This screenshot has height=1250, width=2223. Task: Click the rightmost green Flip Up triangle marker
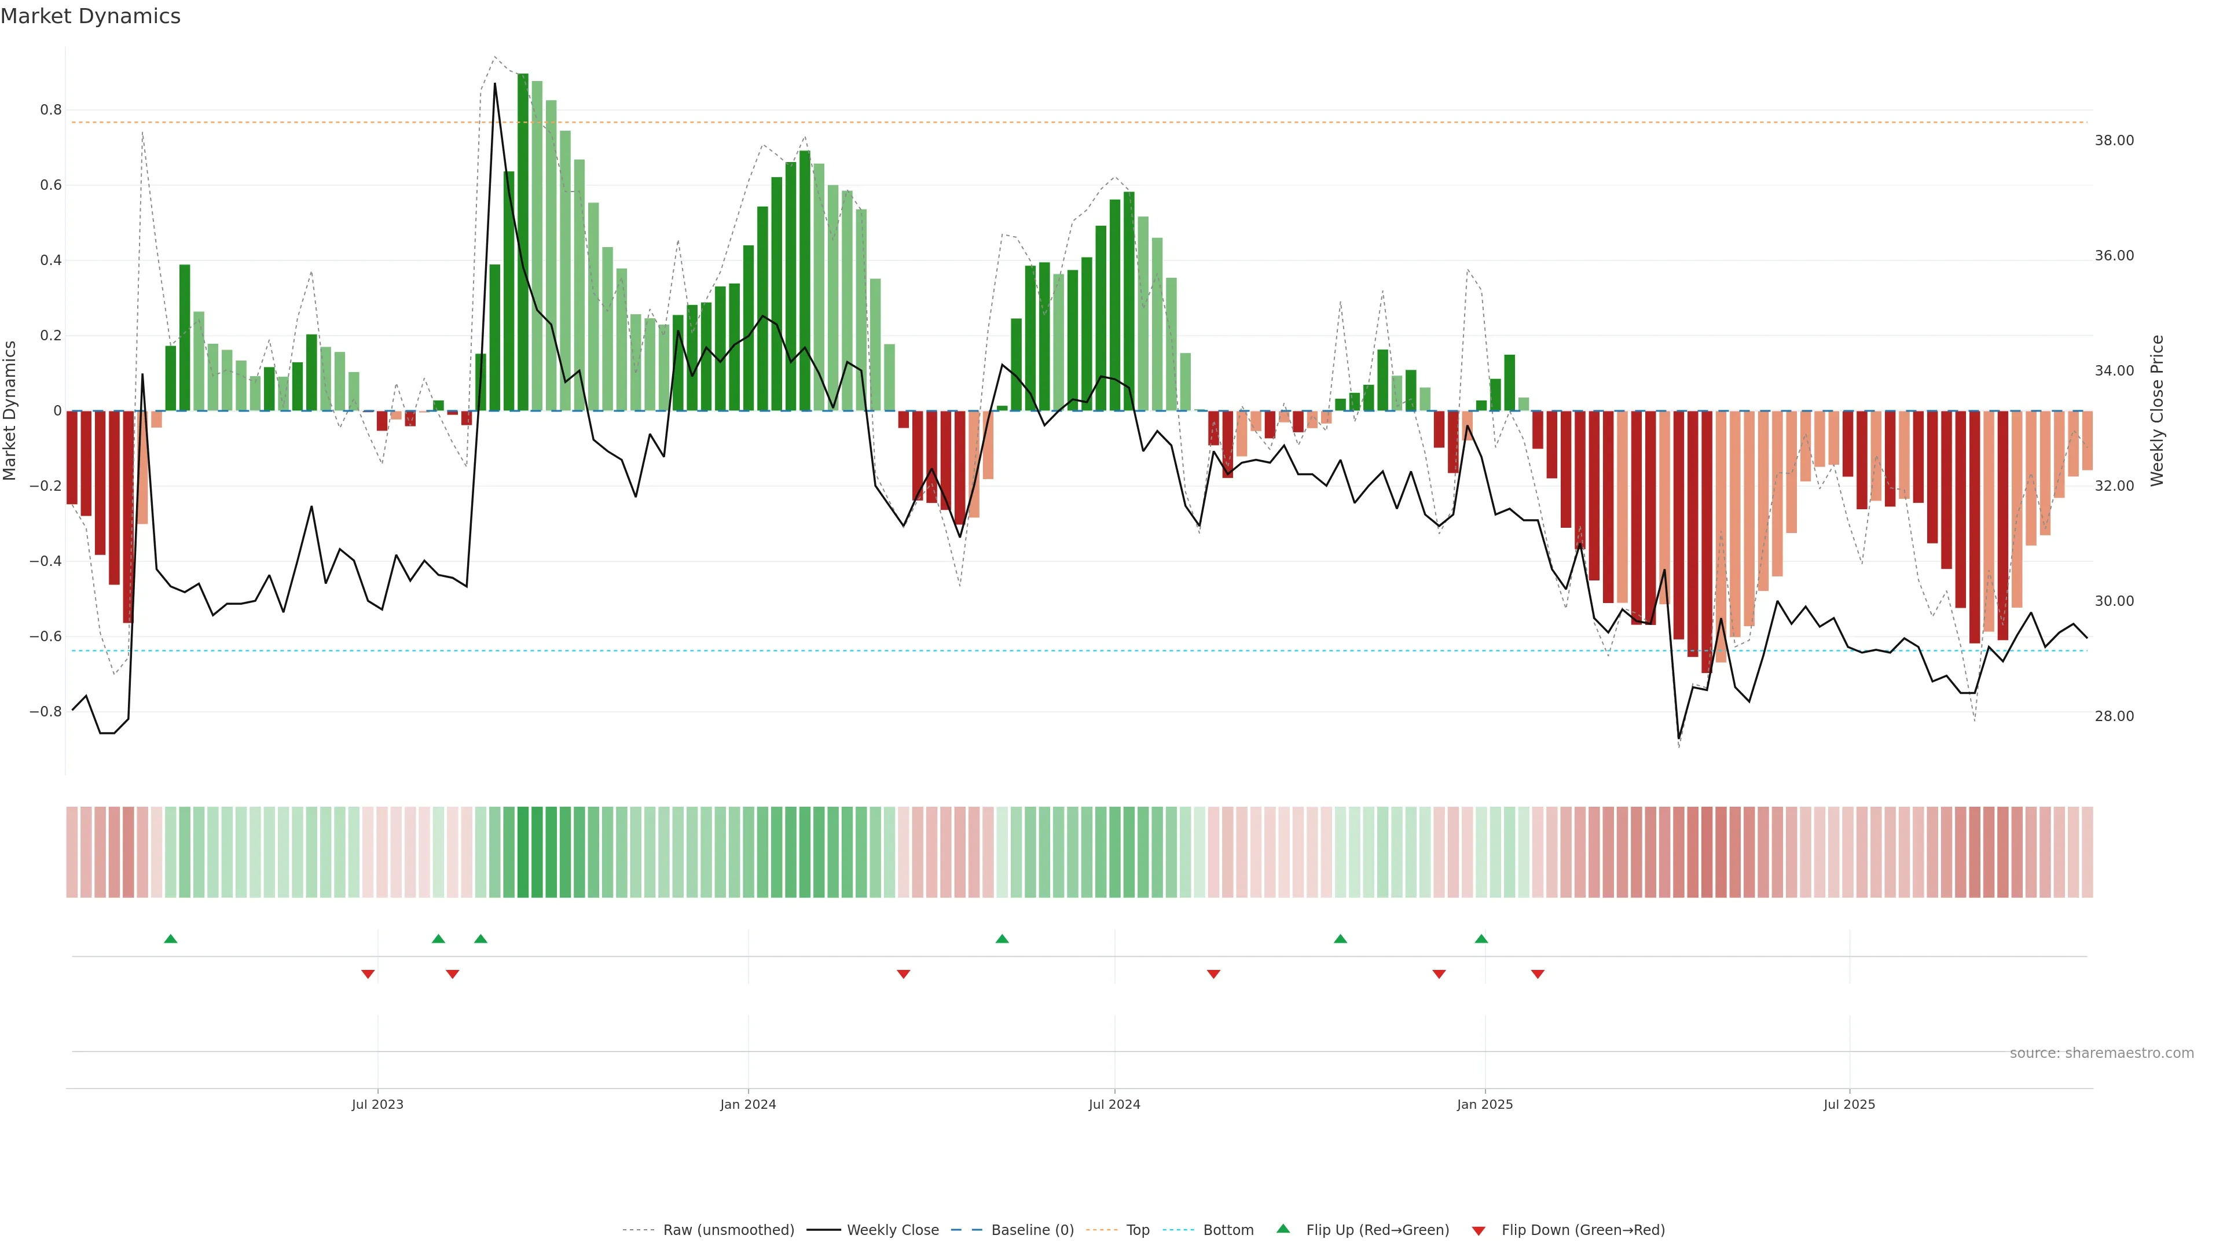pos(1481,939)
